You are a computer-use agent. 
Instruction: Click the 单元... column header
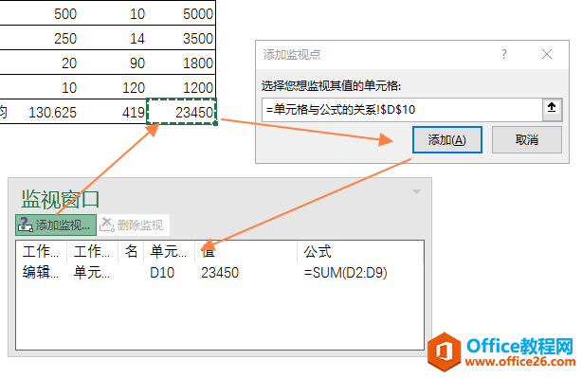click(169, 251)
